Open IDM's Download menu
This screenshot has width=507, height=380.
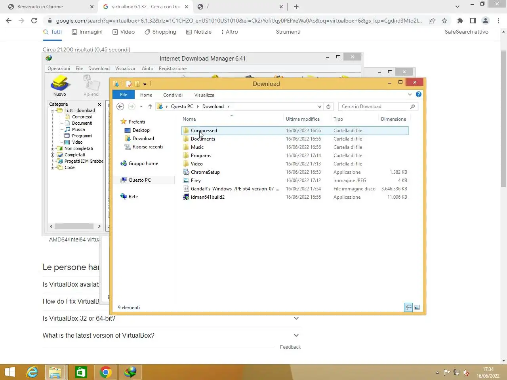99,68
